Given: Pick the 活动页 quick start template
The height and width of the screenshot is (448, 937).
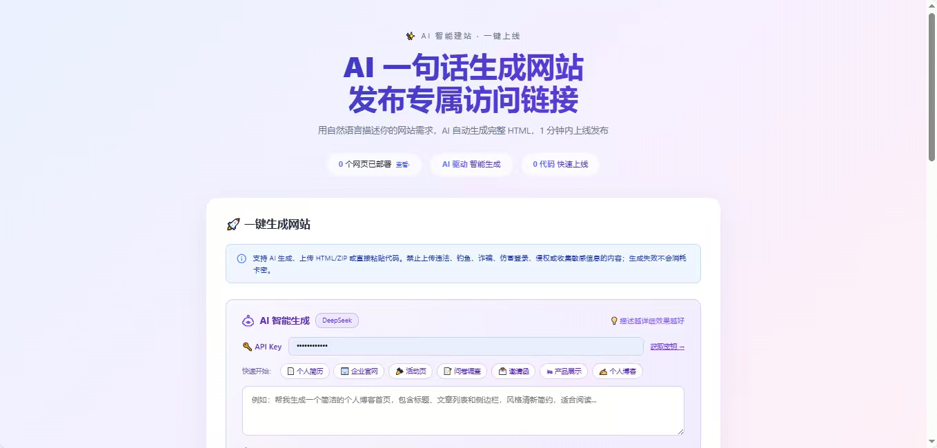Looking at the screenshot, I should tap(411, 371).
